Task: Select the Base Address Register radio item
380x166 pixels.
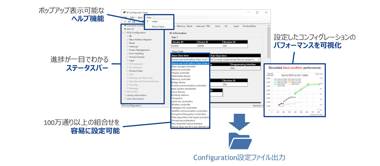Action: (x=128, y=40)
